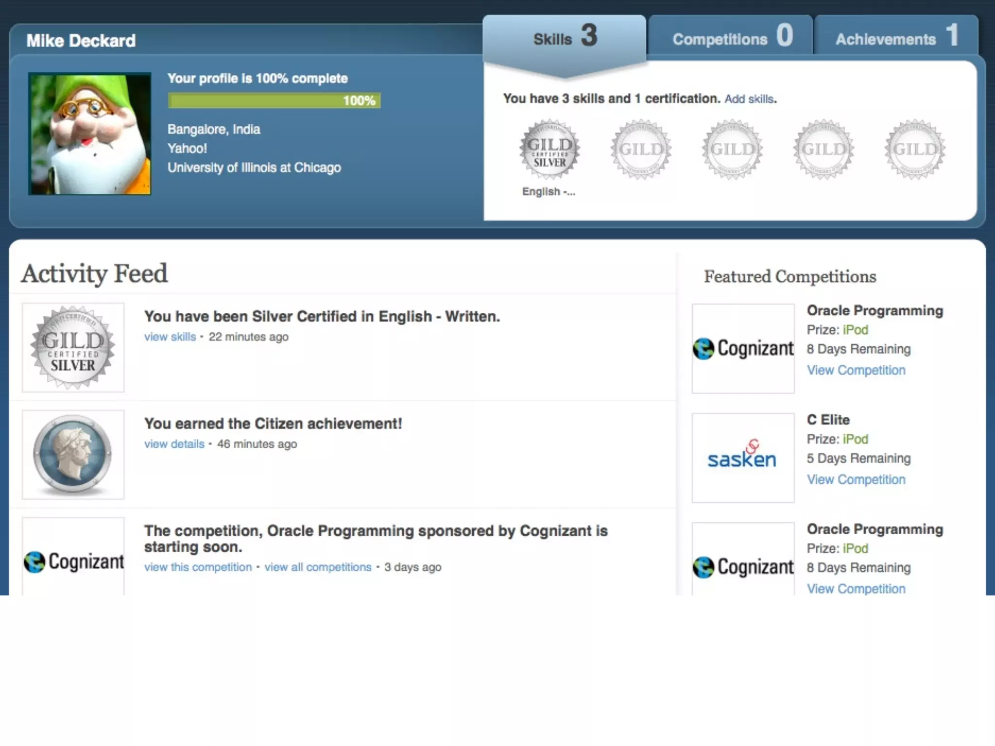Click the 100% profile completion bar
The image size is (995, 746).
274,101
